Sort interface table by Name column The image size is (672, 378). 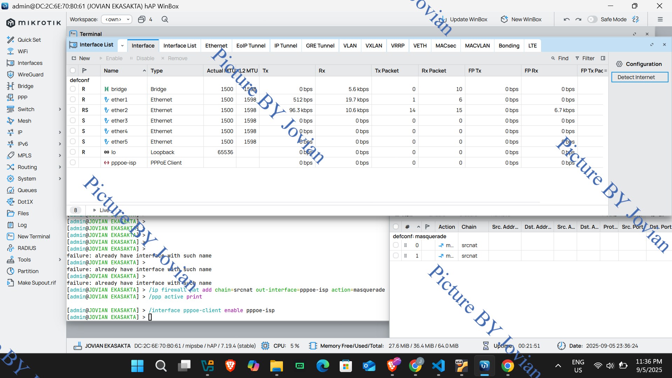coord(124,70)
